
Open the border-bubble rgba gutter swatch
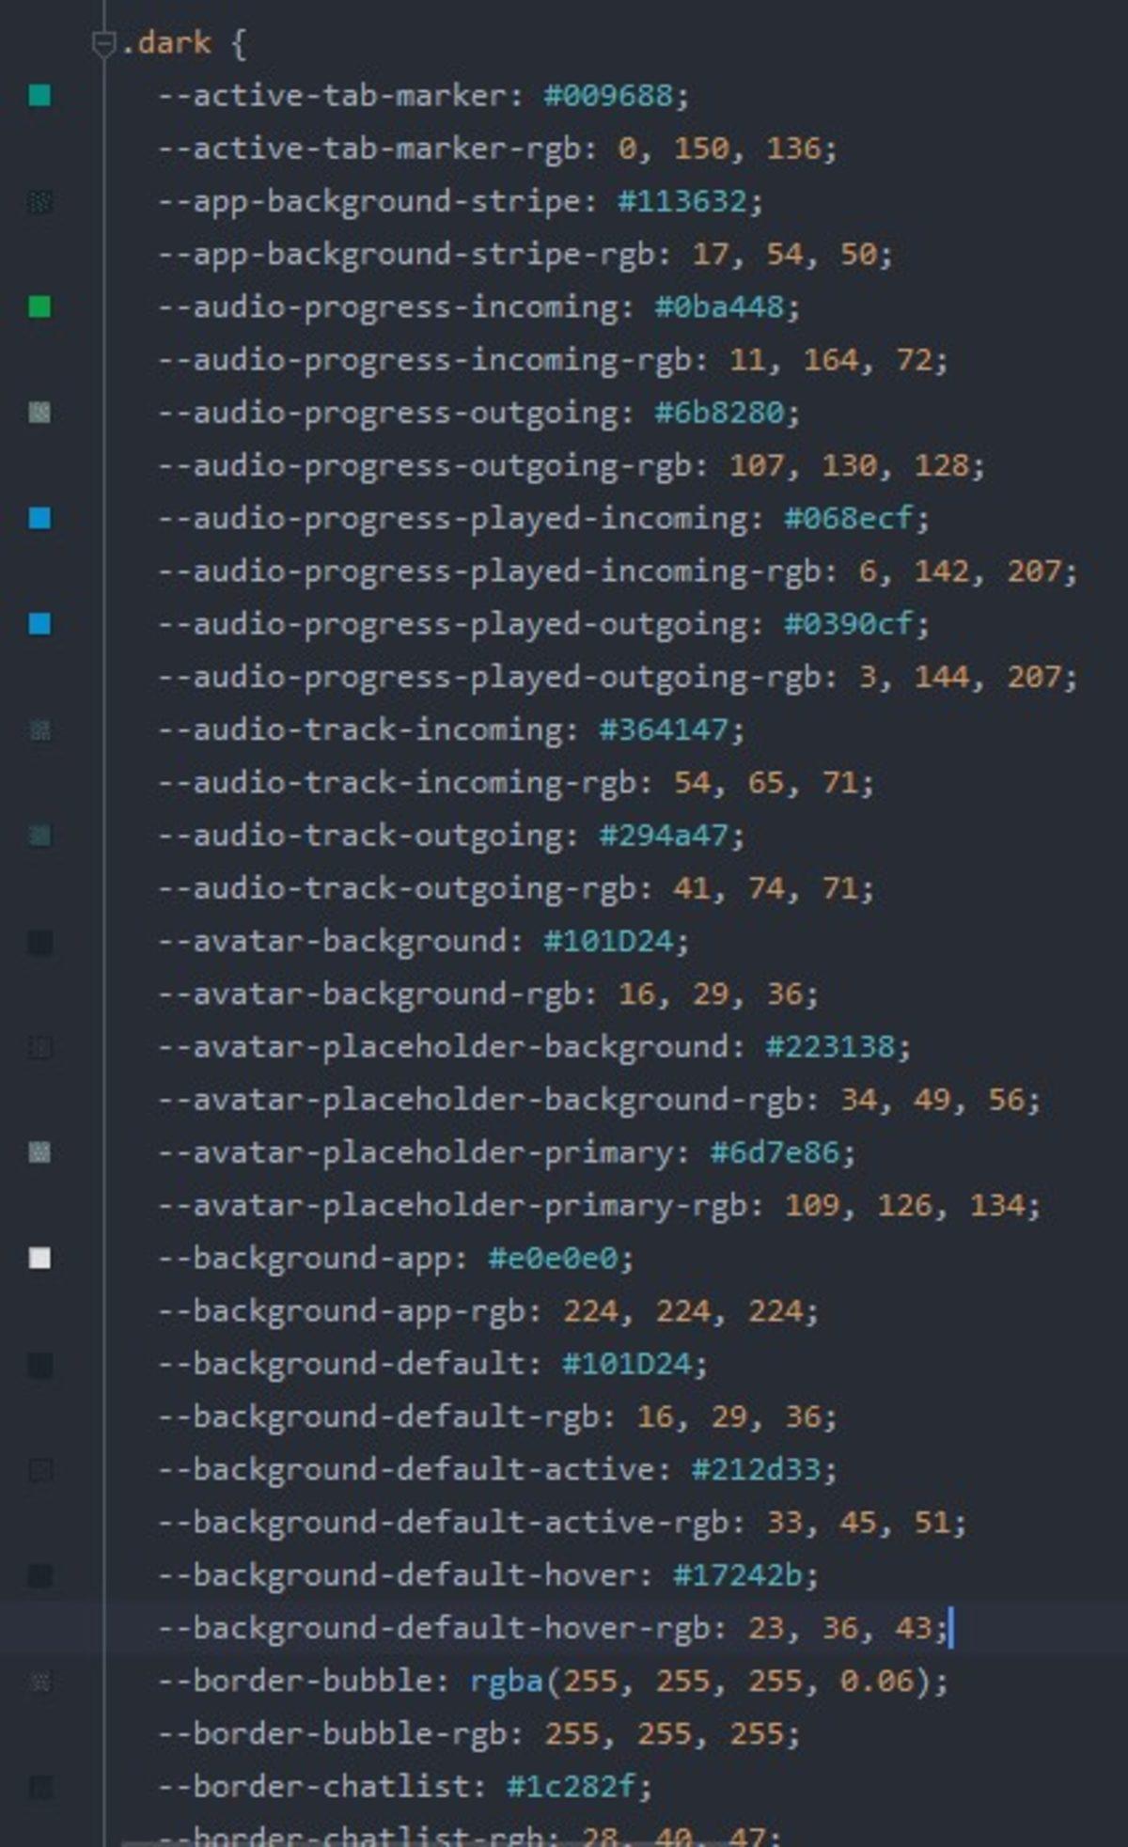[39, 1682]
